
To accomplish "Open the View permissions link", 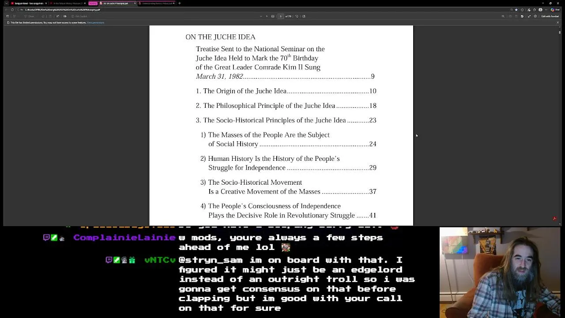I will [95, 23].
